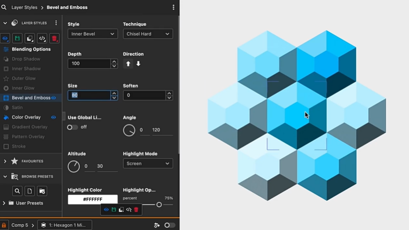
Task: Click the floating toolbar green save icon
Action: pos(114,209)
